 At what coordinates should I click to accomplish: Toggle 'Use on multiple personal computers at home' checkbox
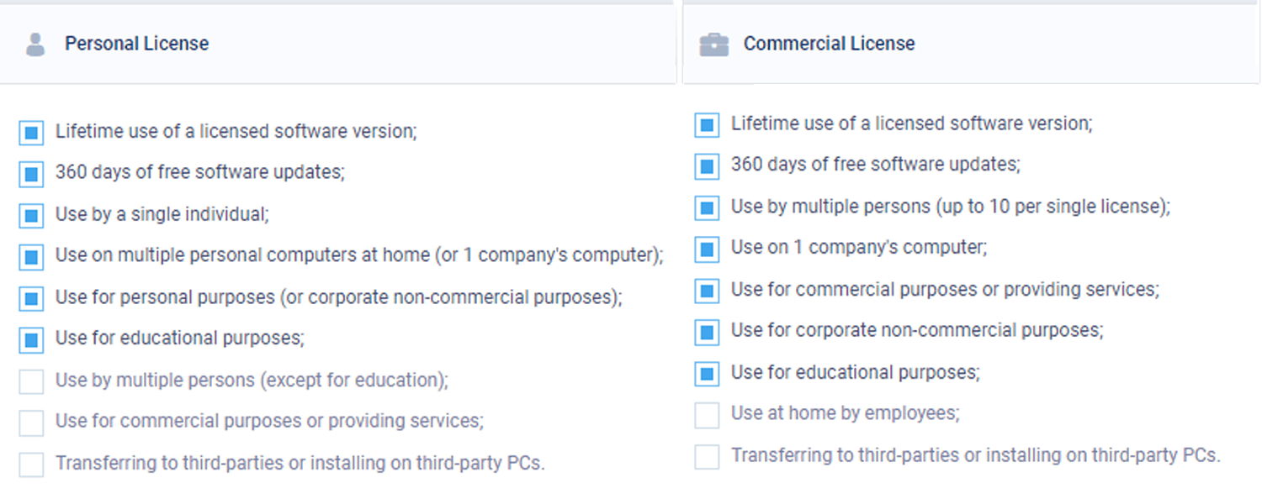(x=31, y=257)
